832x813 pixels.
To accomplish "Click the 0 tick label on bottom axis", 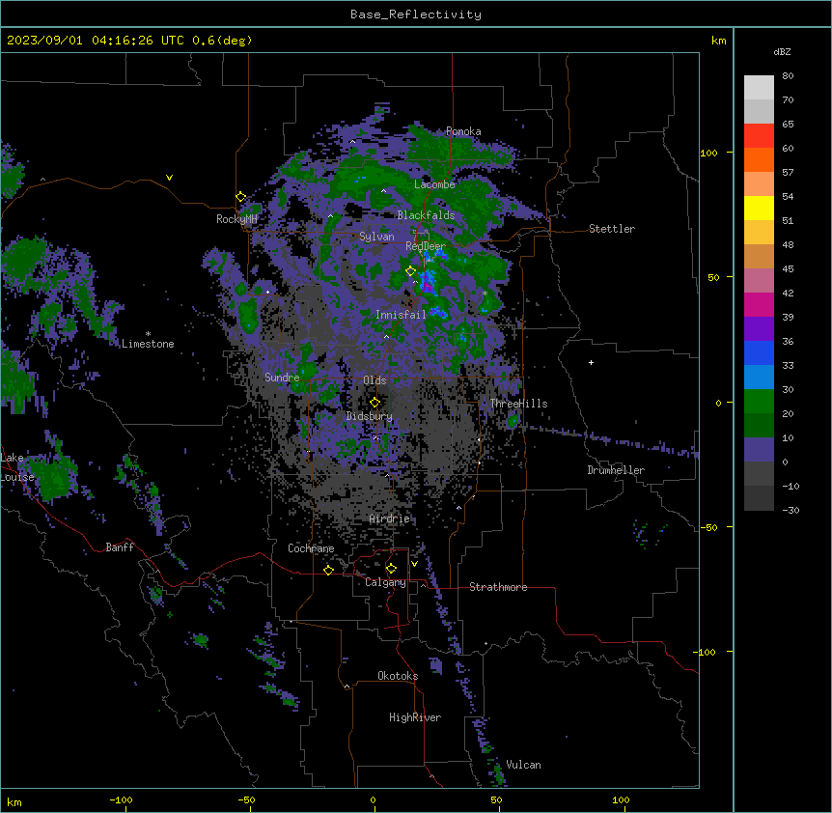I will (x=373, y=799).
